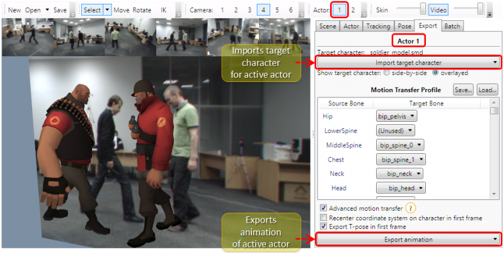Select overlayed target character view
The image size is (504, 253).
point(435,73)
